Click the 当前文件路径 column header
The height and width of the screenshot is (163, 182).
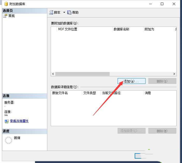[122, 93]
